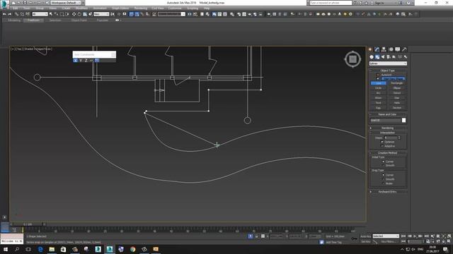
Task: Open the named selection sets dropdown
Action: [171, 14]
